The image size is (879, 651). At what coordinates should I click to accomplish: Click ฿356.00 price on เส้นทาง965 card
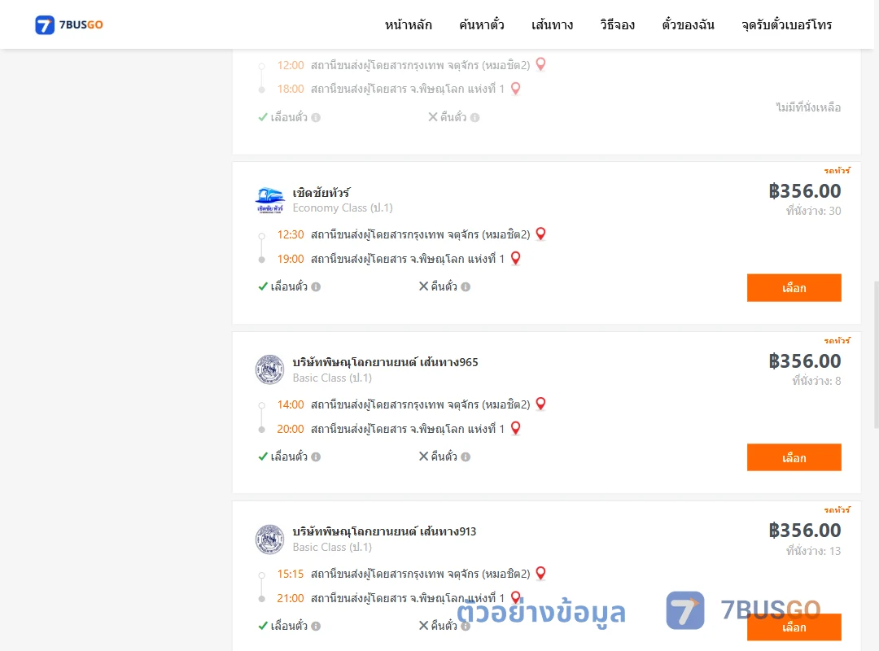pyautogui.click(x=804, y=360)
